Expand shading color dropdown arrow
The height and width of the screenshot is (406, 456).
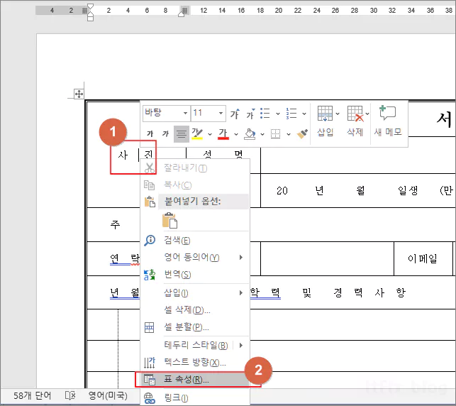point(262,134)
